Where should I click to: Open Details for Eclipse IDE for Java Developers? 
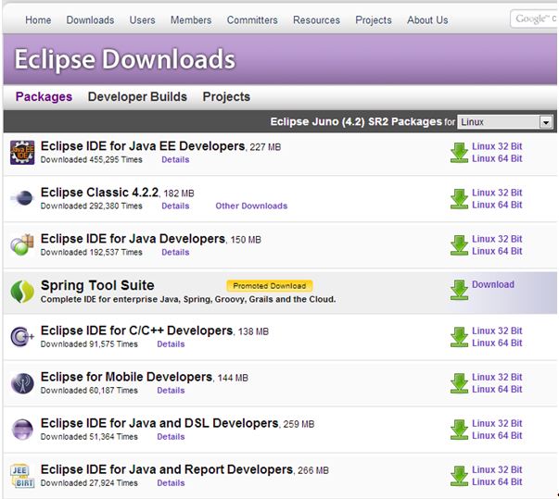tap(175, 252)
